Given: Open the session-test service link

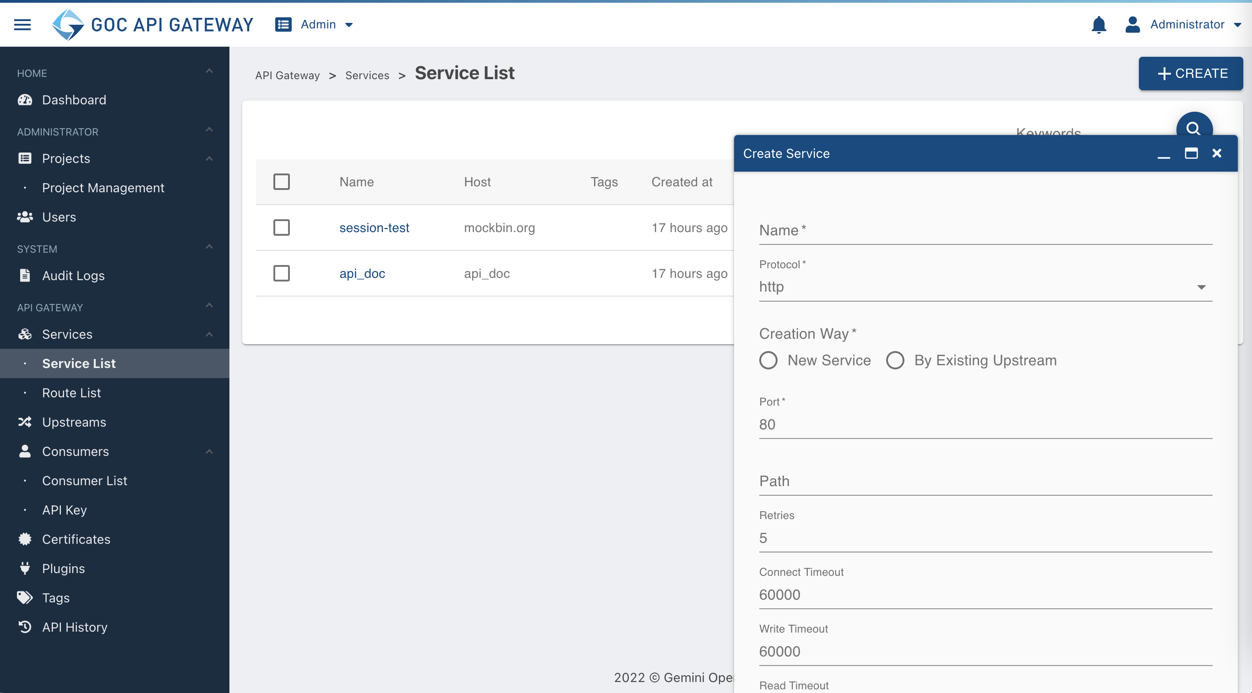Looking at the screenshot, I should coord(374,227).
